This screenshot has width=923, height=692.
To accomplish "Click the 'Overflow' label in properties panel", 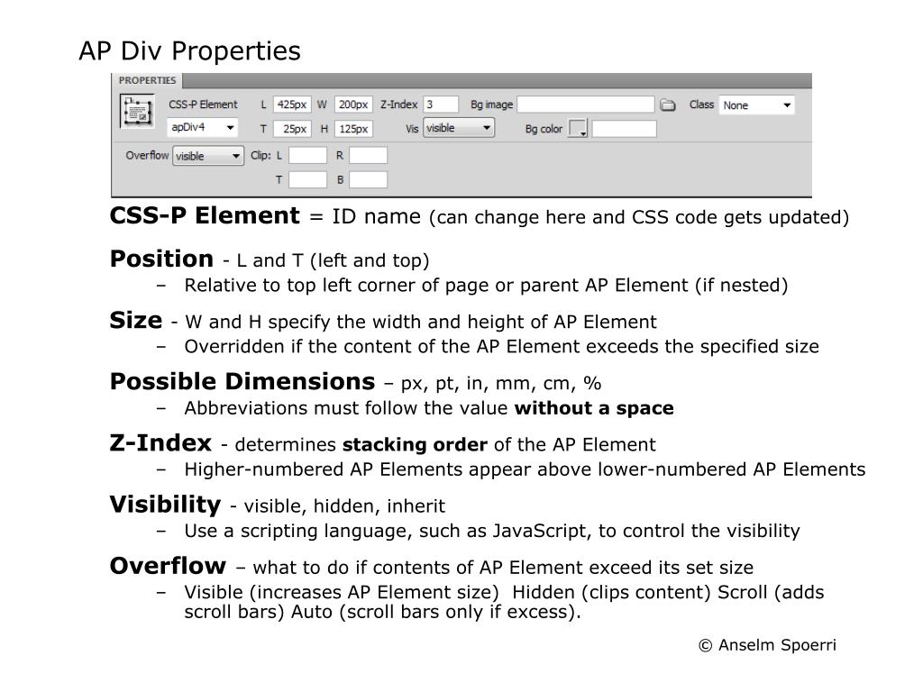I will [x=147, y=155].
